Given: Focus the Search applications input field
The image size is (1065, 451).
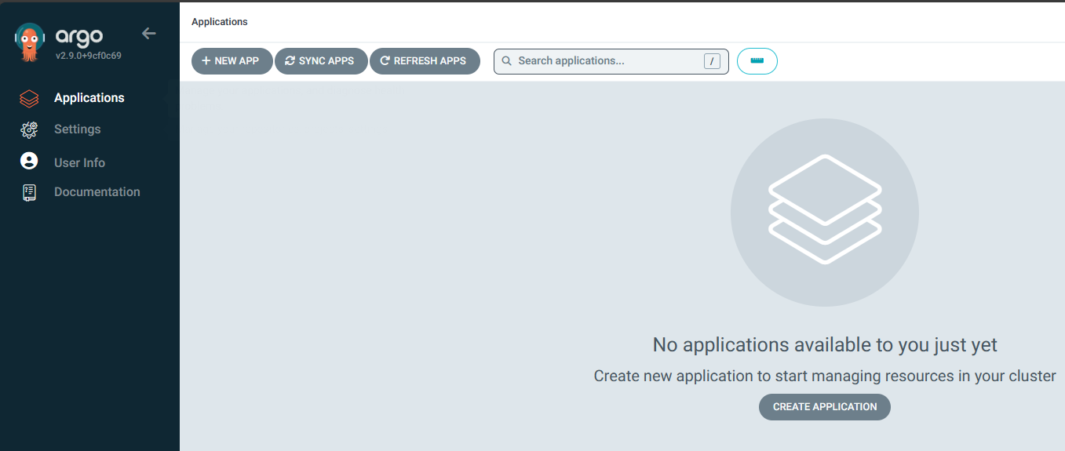Looking at the screenshot, I should 611,61.
